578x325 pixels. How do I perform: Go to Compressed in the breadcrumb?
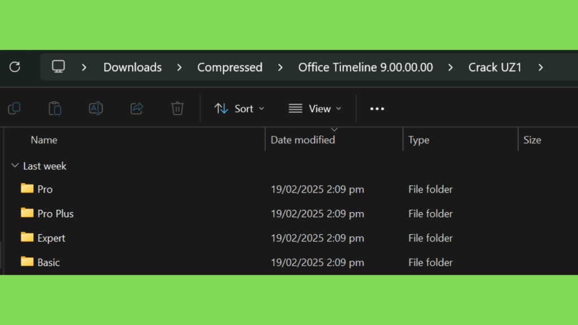(230, 68)
